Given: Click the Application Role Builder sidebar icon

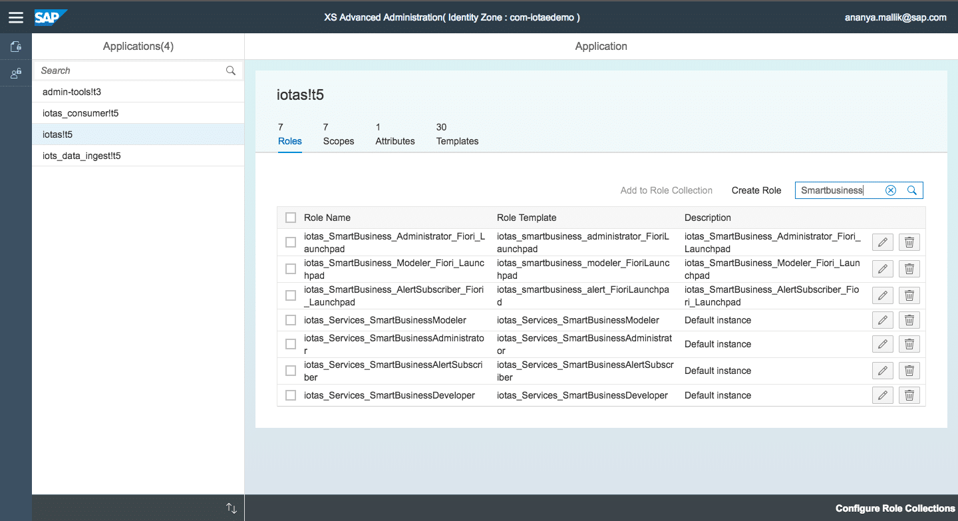Looking at the screenshot, I should pyautogui.click(x=16, y=47).
